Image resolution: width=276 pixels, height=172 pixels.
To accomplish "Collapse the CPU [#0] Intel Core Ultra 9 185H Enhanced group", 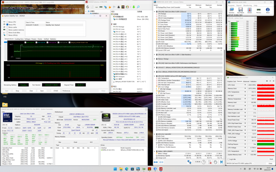I will [x=155, y=11].
